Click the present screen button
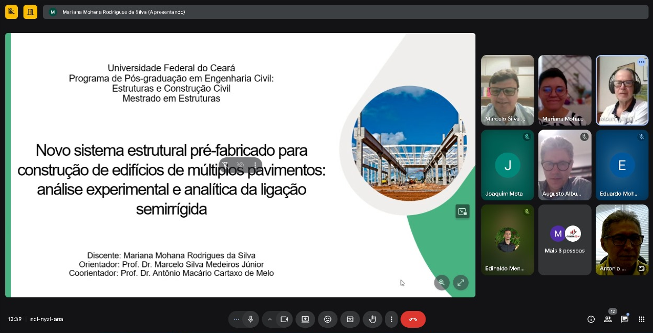This screenshot has height=333, width=653. 305,319
